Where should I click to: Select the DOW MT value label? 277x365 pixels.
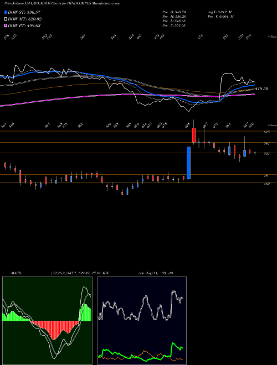25,19
